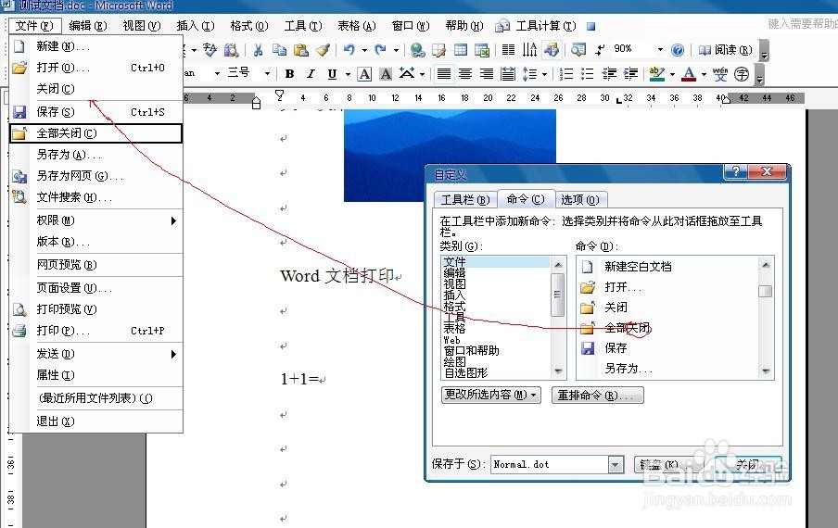Screen dimensions: 838x528
Task: Apply character border icon
Action: coord(364,74)
